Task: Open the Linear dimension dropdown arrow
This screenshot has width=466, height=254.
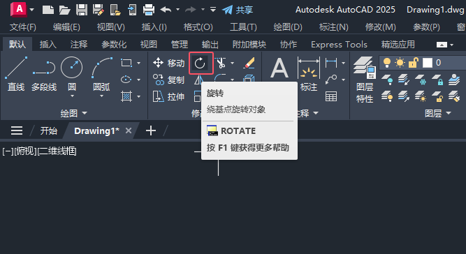Action: pos(343,63)
